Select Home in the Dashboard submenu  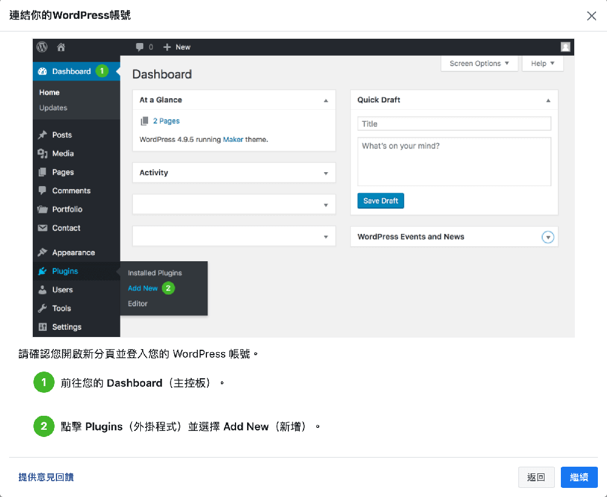pyautogui.click(x=49, y=92)
